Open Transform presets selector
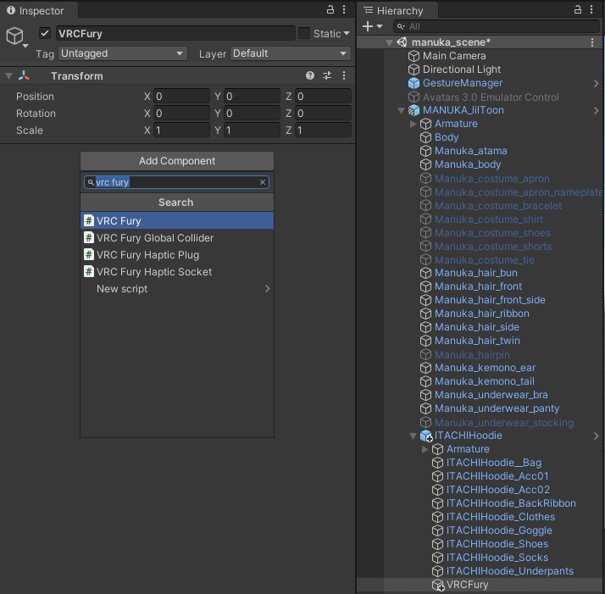 click(x=327, y=75)
